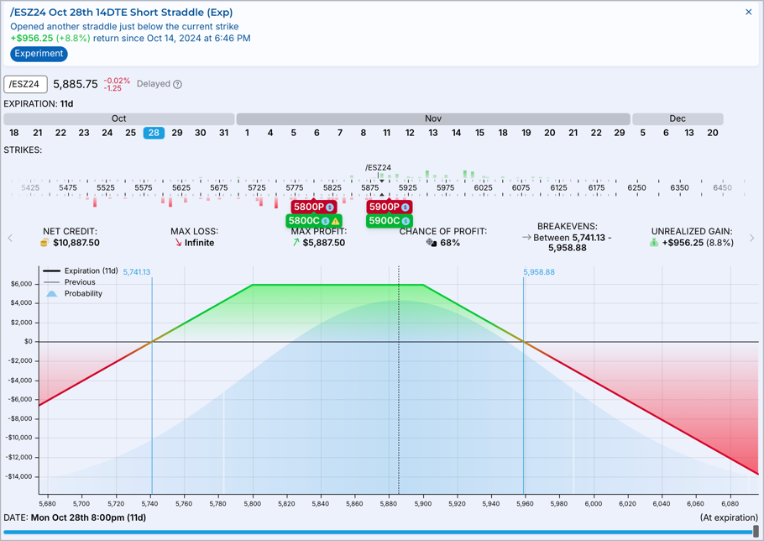Toggle the Expiration (11d) legend line
This screenshot has width=764, height=541.
(81, 271)
